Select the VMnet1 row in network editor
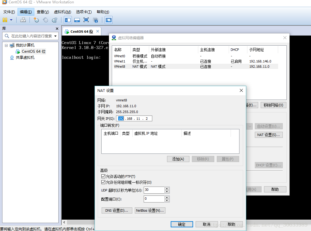Screen dimensions: 311x231 coord(195,61)
